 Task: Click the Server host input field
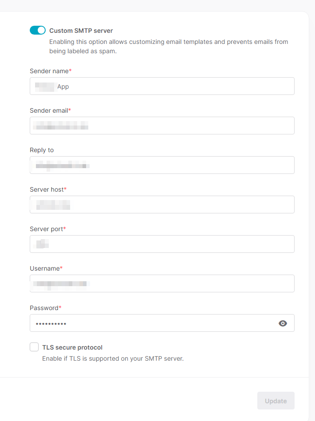coord(162,205)
